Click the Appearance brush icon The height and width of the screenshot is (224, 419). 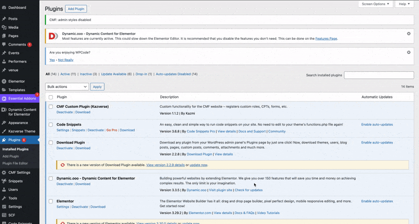[4, 122]
